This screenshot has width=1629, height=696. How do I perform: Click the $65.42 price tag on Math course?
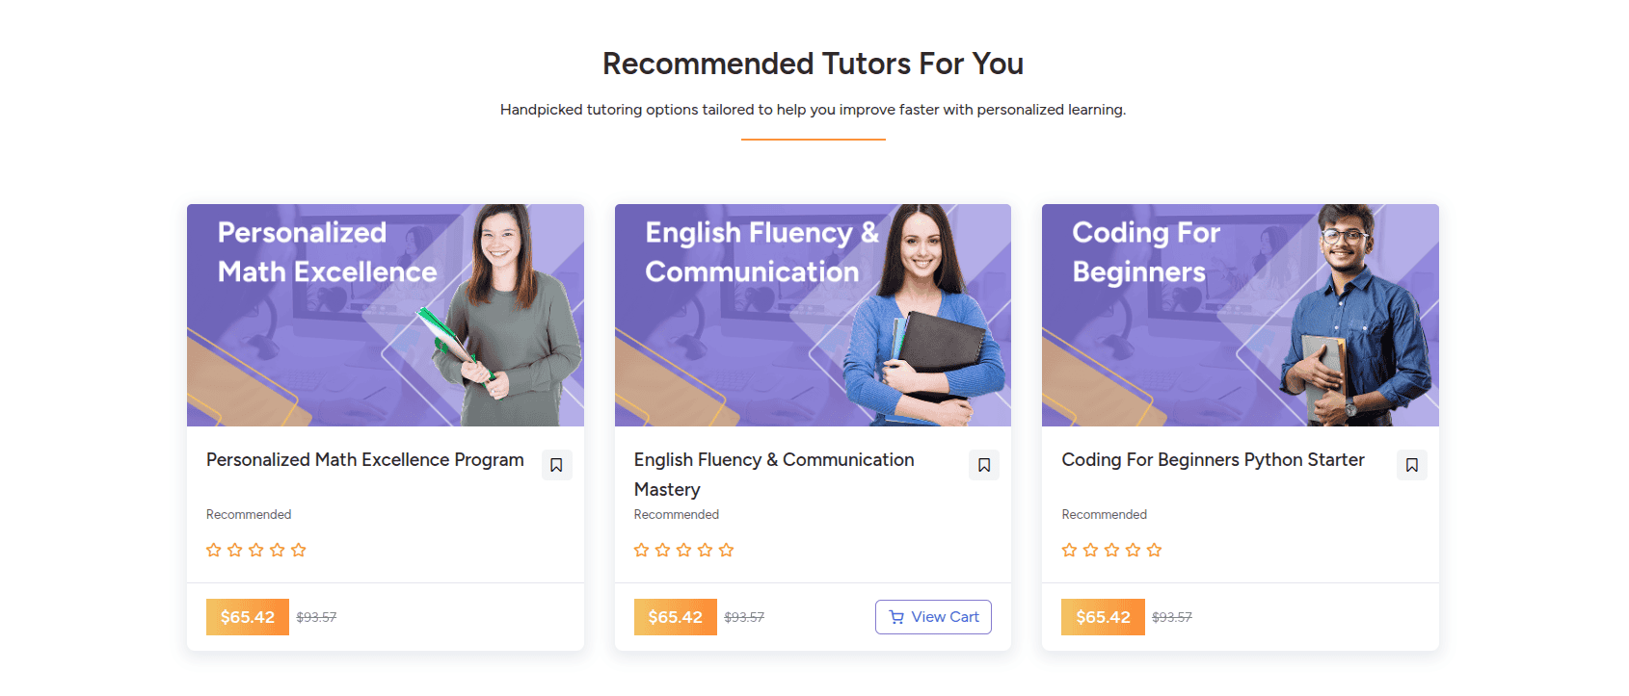pyautogui.click(x=248, y=617)
